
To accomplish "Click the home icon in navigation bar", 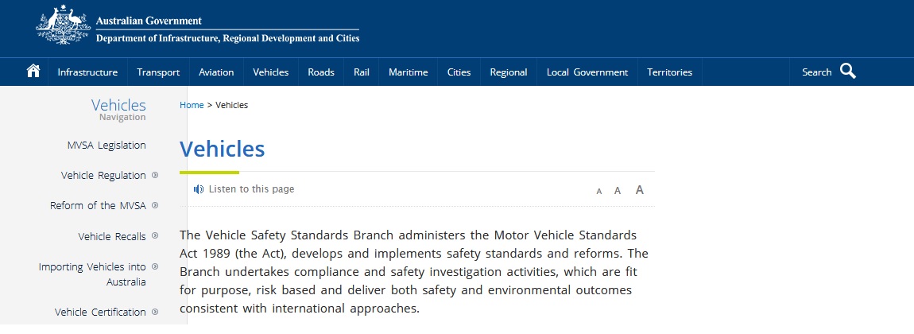I will [33, 72].
